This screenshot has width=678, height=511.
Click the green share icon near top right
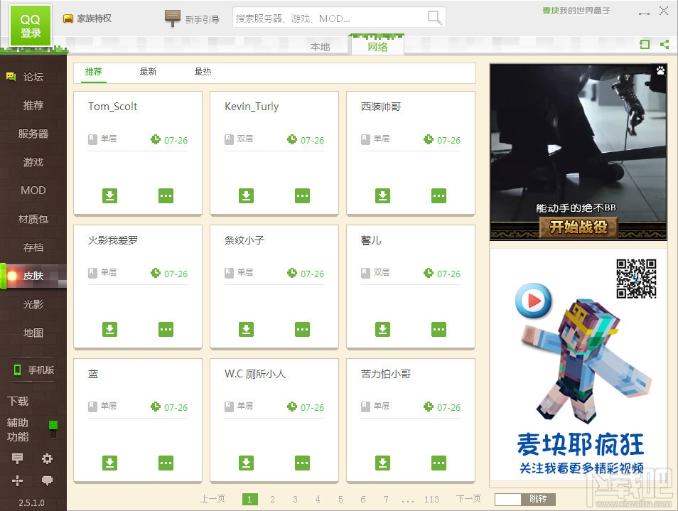point(664,44)
